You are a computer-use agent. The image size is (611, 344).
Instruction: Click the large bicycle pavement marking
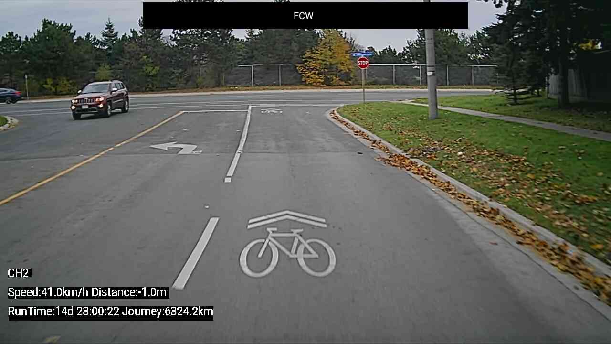(x=287, y=252)
